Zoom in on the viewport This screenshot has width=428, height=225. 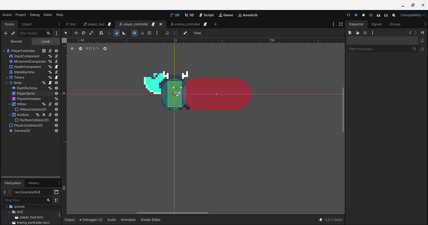click(105, 48)
